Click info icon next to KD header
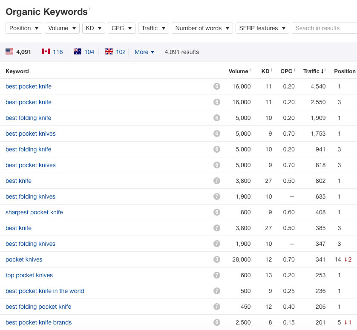 (x=271, y=70)
